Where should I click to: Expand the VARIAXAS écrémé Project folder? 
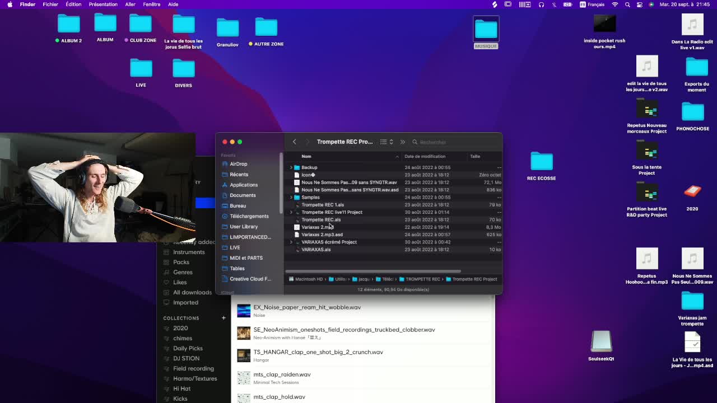coord(291,242)
